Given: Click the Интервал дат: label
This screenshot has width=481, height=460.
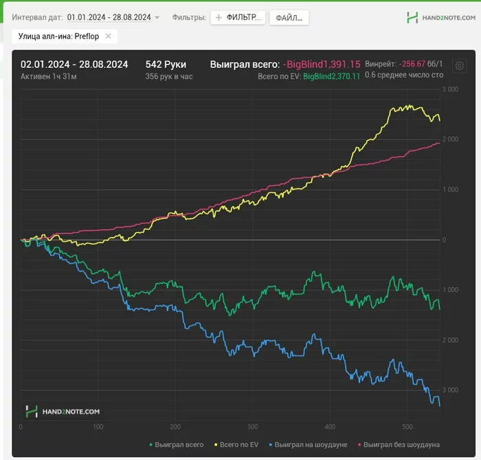Looking at the screenshot, I should point(37,17).
